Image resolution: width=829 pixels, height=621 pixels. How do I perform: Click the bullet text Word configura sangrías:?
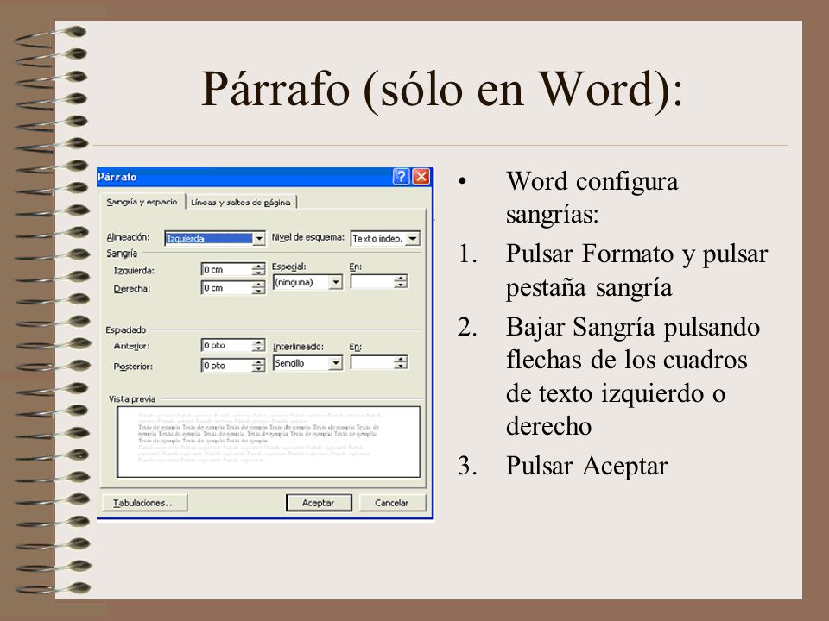tap(592, 198)
